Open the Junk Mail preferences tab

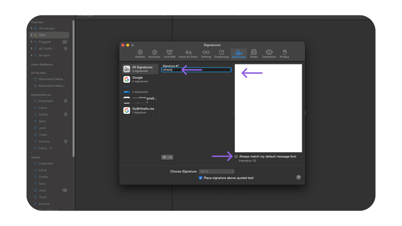tap(170, 53)
